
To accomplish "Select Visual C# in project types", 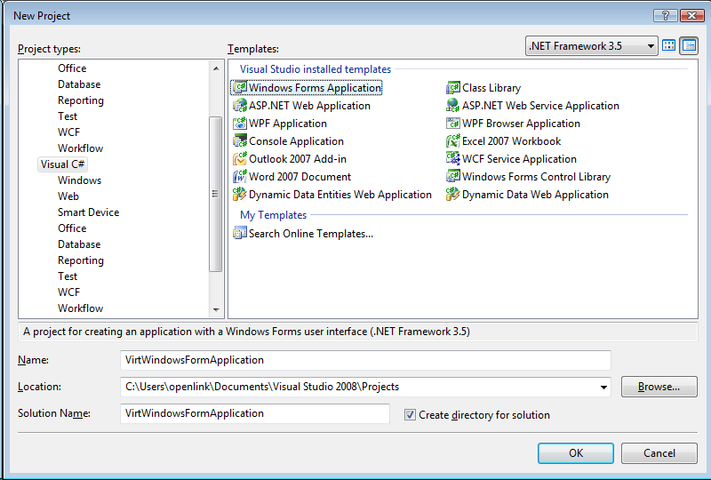I will [x=63, y=164].
